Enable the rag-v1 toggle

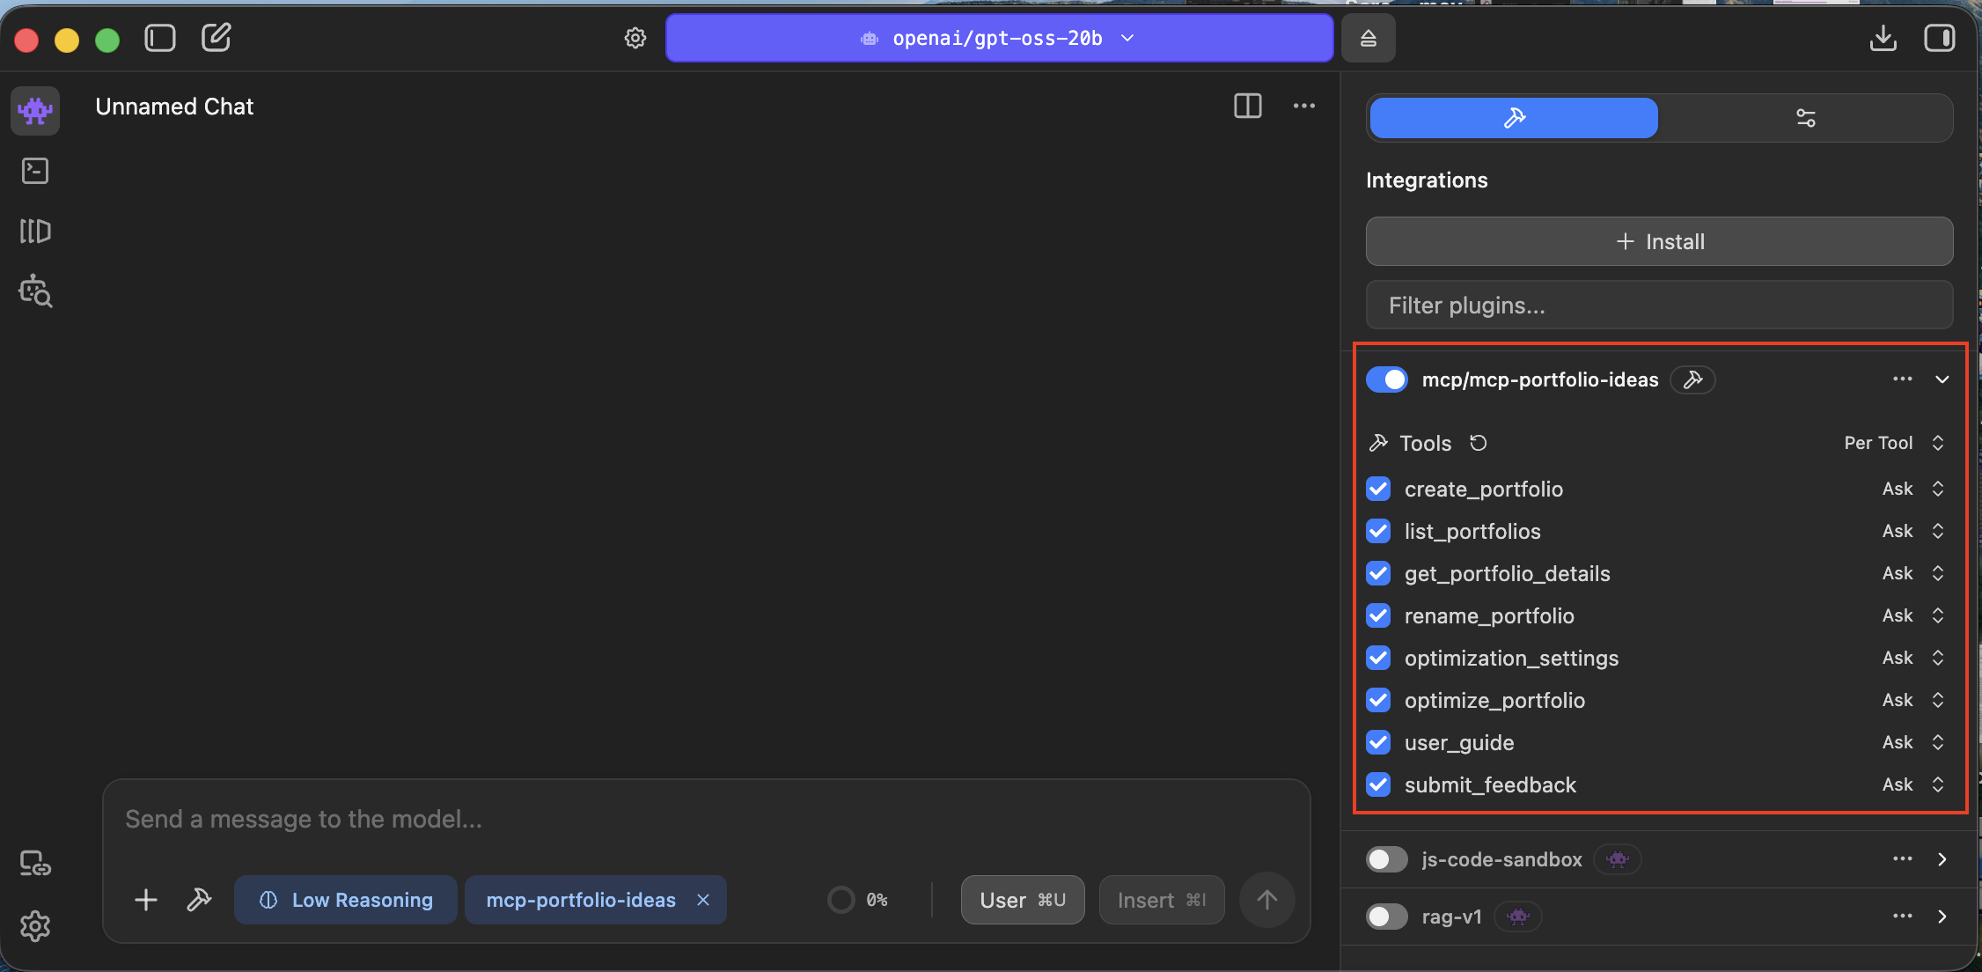point(1387,917)
